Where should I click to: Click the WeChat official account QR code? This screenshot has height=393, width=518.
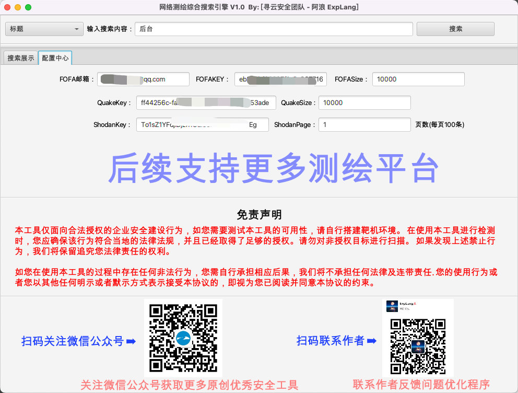(x=183, y=338)
